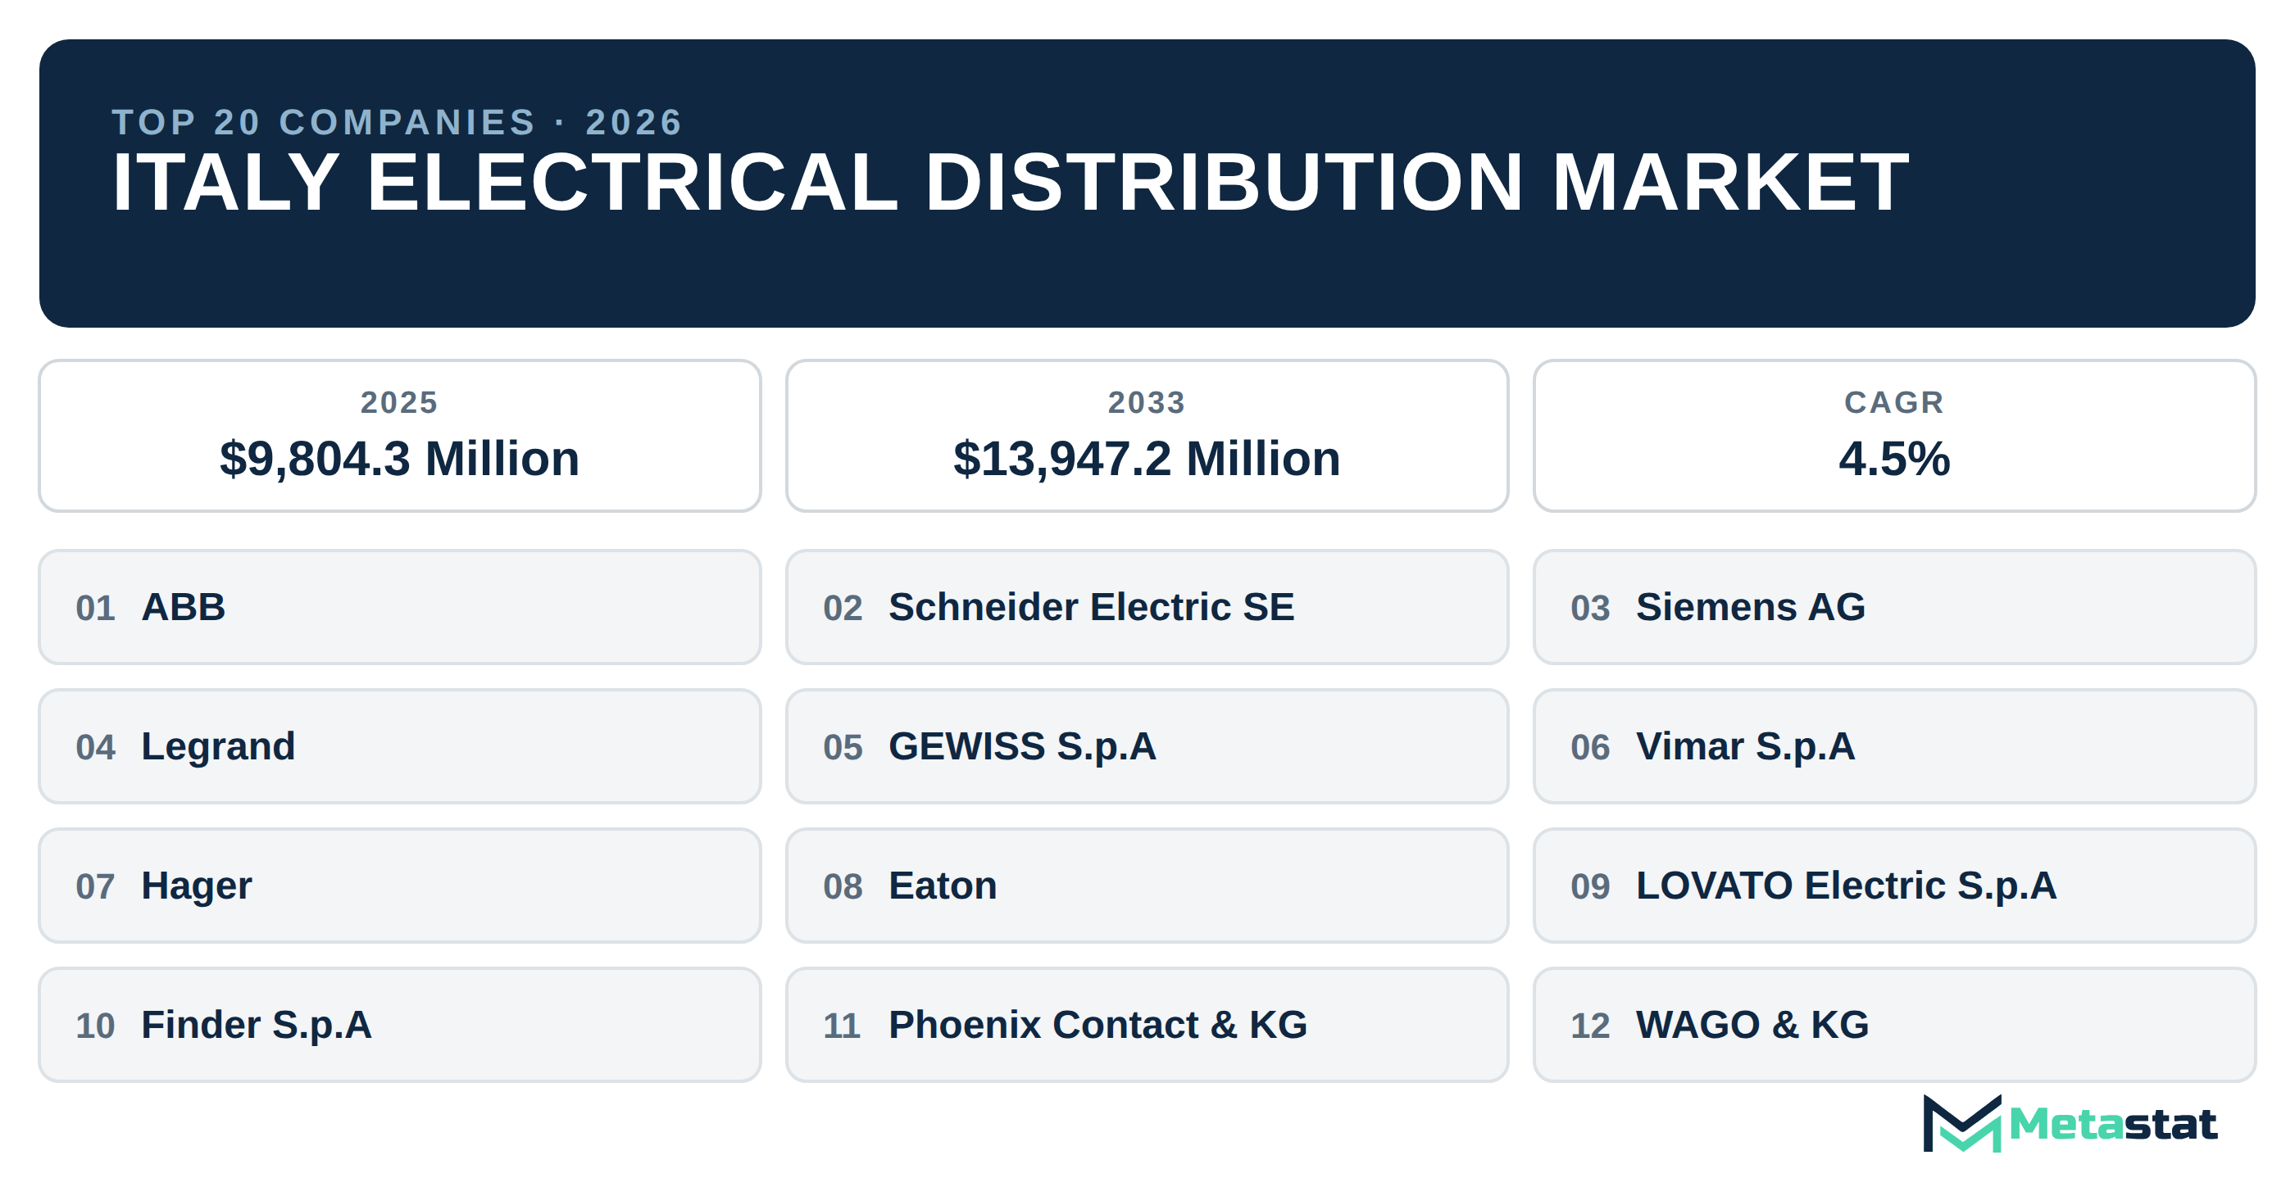The height and width of the screenshot is (1196, 2295).
Task: Click the CAGR 4.5% stat card
Action: [1894, 436]
